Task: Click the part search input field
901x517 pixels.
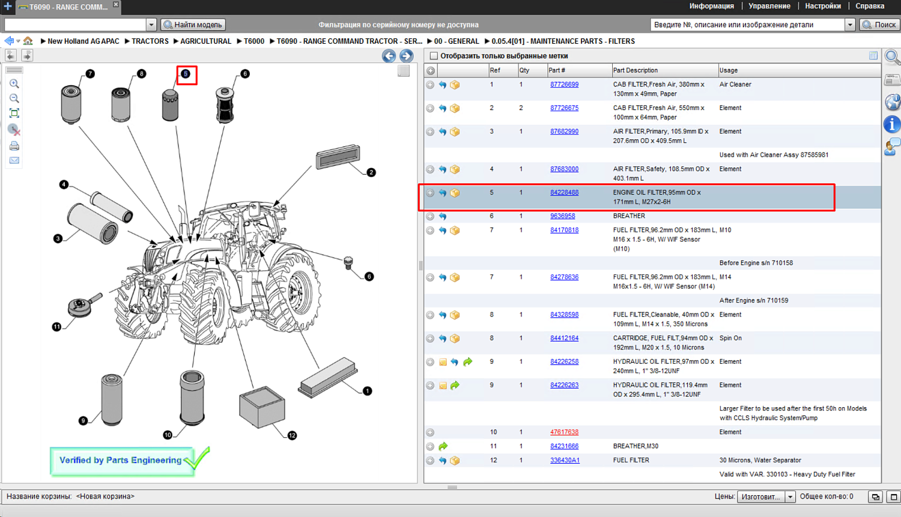Action: coord(748,25)
